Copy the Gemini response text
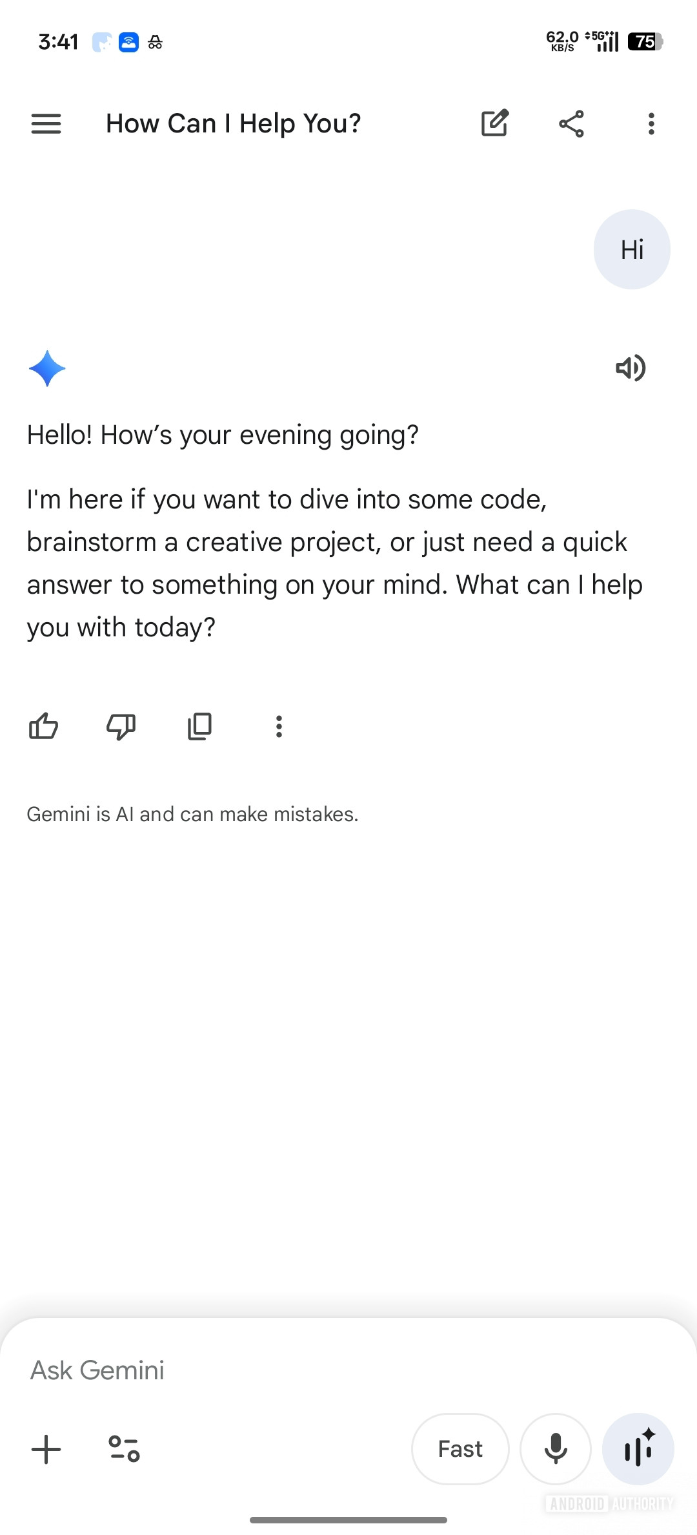This screenshot has width=697, height=1535. point(199,727)
